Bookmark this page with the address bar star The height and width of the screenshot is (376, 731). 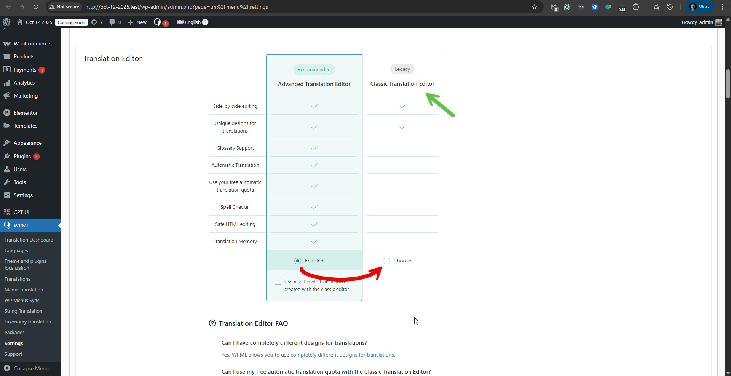pos(535,7)
